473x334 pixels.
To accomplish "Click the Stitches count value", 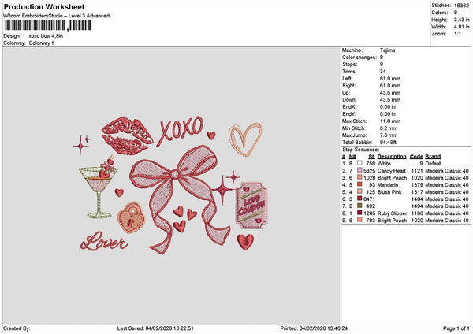I will (x=461, y=5).
